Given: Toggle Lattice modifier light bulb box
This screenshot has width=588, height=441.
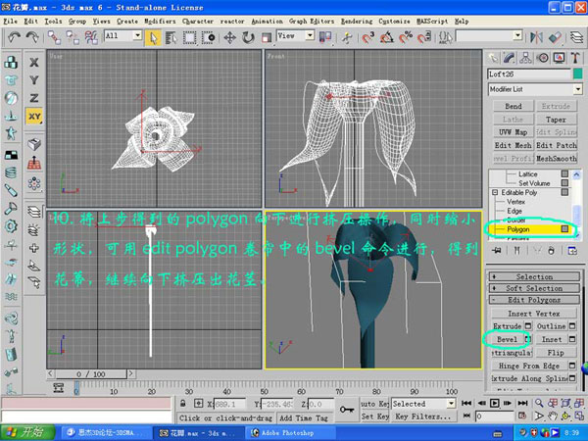Looking at the screenshot, I should [564, 173].
